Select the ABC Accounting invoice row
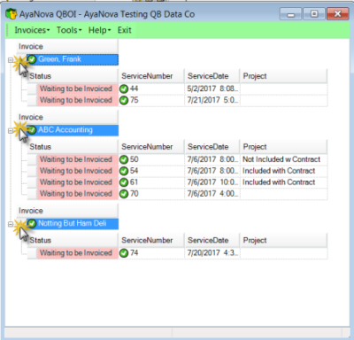Image resolution: width=354 pixels, height=340 pixels. 73,130
